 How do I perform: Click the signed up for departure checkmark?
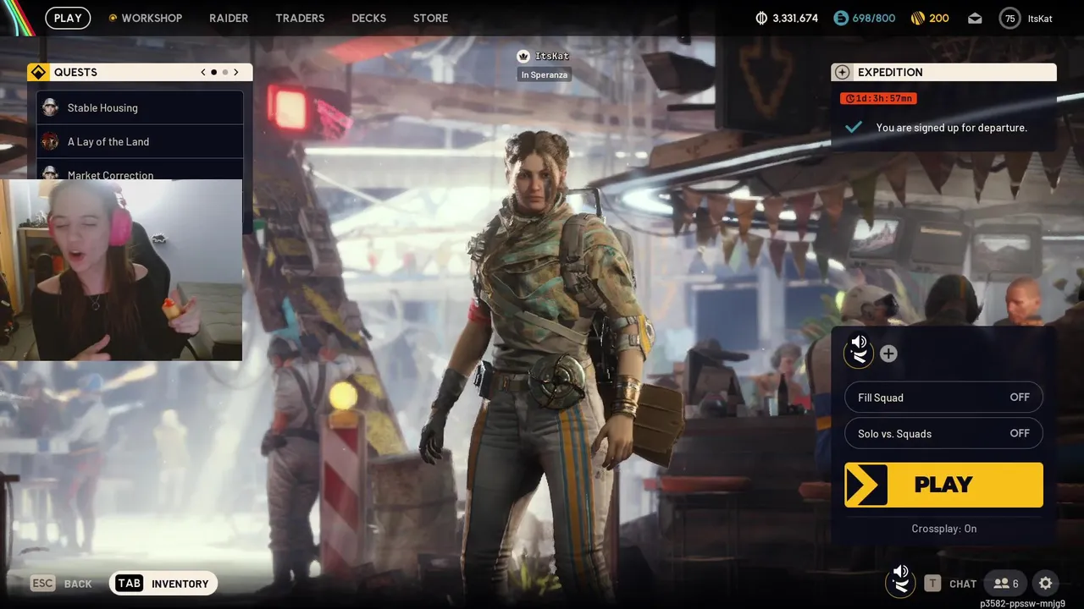tap(854, 127)
